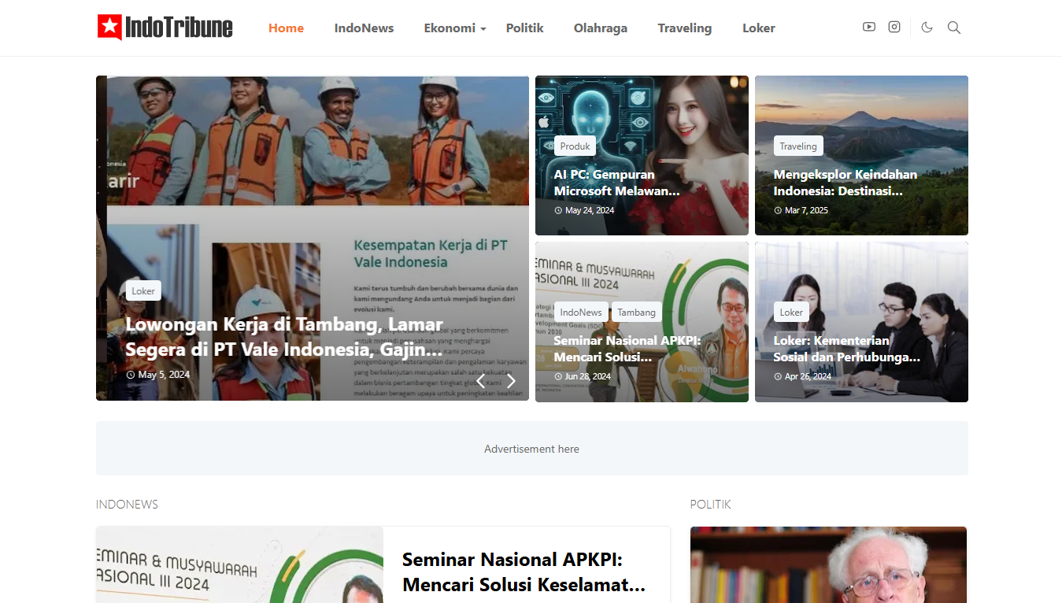Click the Tambang category tag
The image size is (1062, 603).
[x=636, y=313]
